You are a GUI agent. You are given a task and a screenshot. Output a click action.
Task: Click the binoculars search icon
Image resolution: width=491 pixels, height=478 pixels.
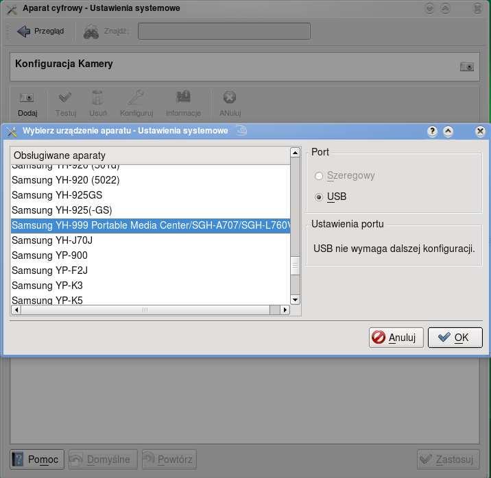click(x=91, y=32)
